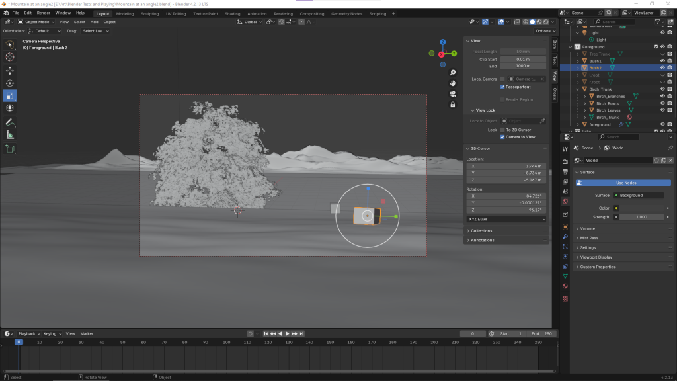Choose the Add Cube tool
Screen dimensions: 677x381
pyautogui.click(x=9, y=149)
